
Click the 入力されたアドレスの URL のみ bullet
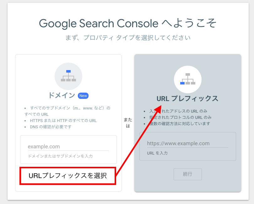(178, 111)
